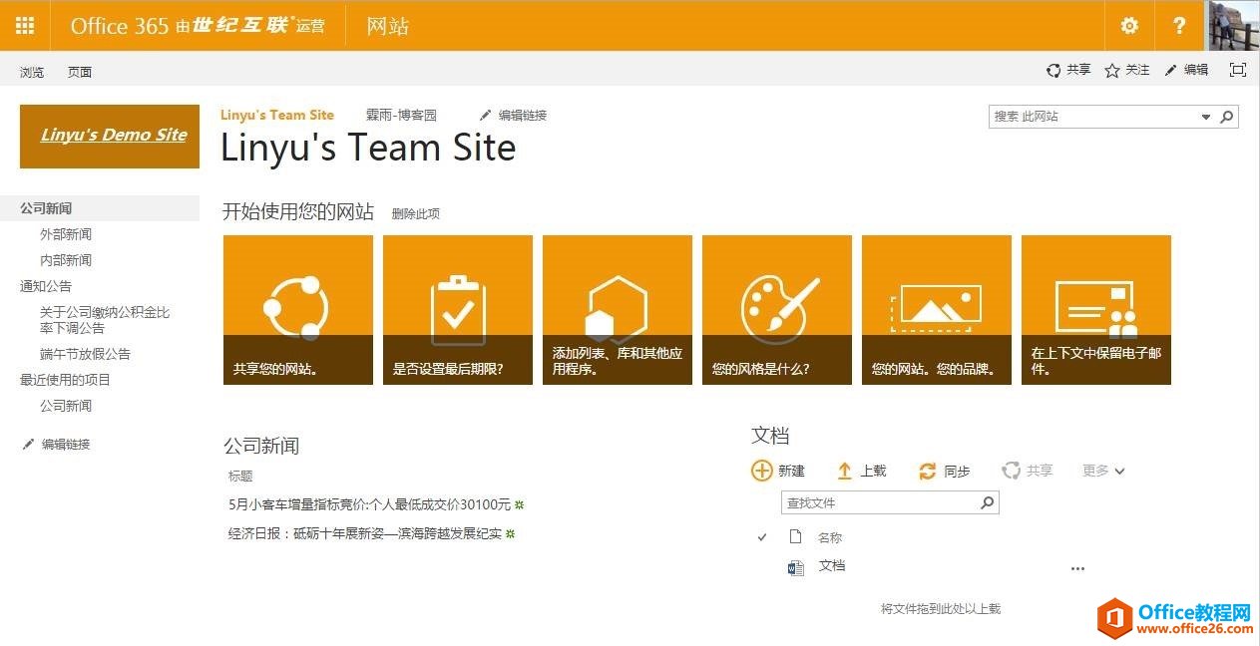Click the focus on content icon
This screenshot has width=1260, height=646.
[1238, 70]
